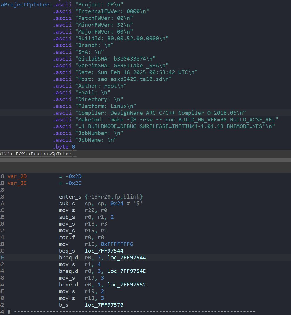Click the GerritSHA GERRITake _SHA string
The width and height of the screenshot is (291, 315).
coord(122,66)
